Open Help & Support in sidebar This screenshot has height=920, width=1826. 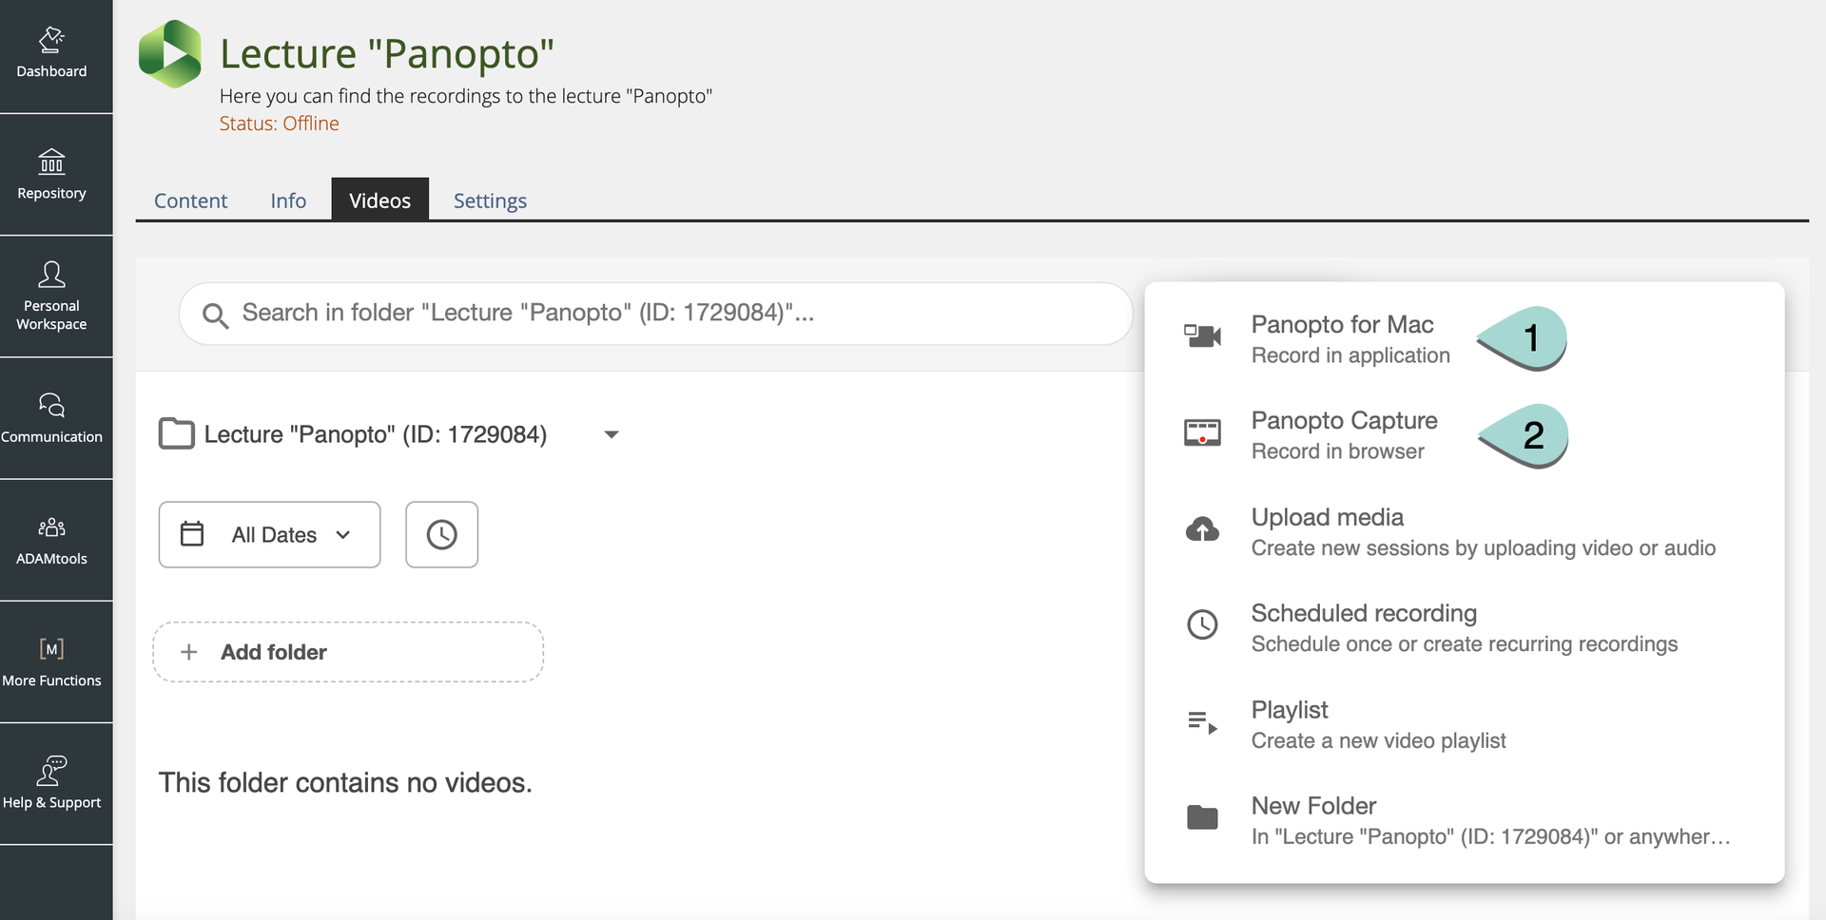coord(52,783)
